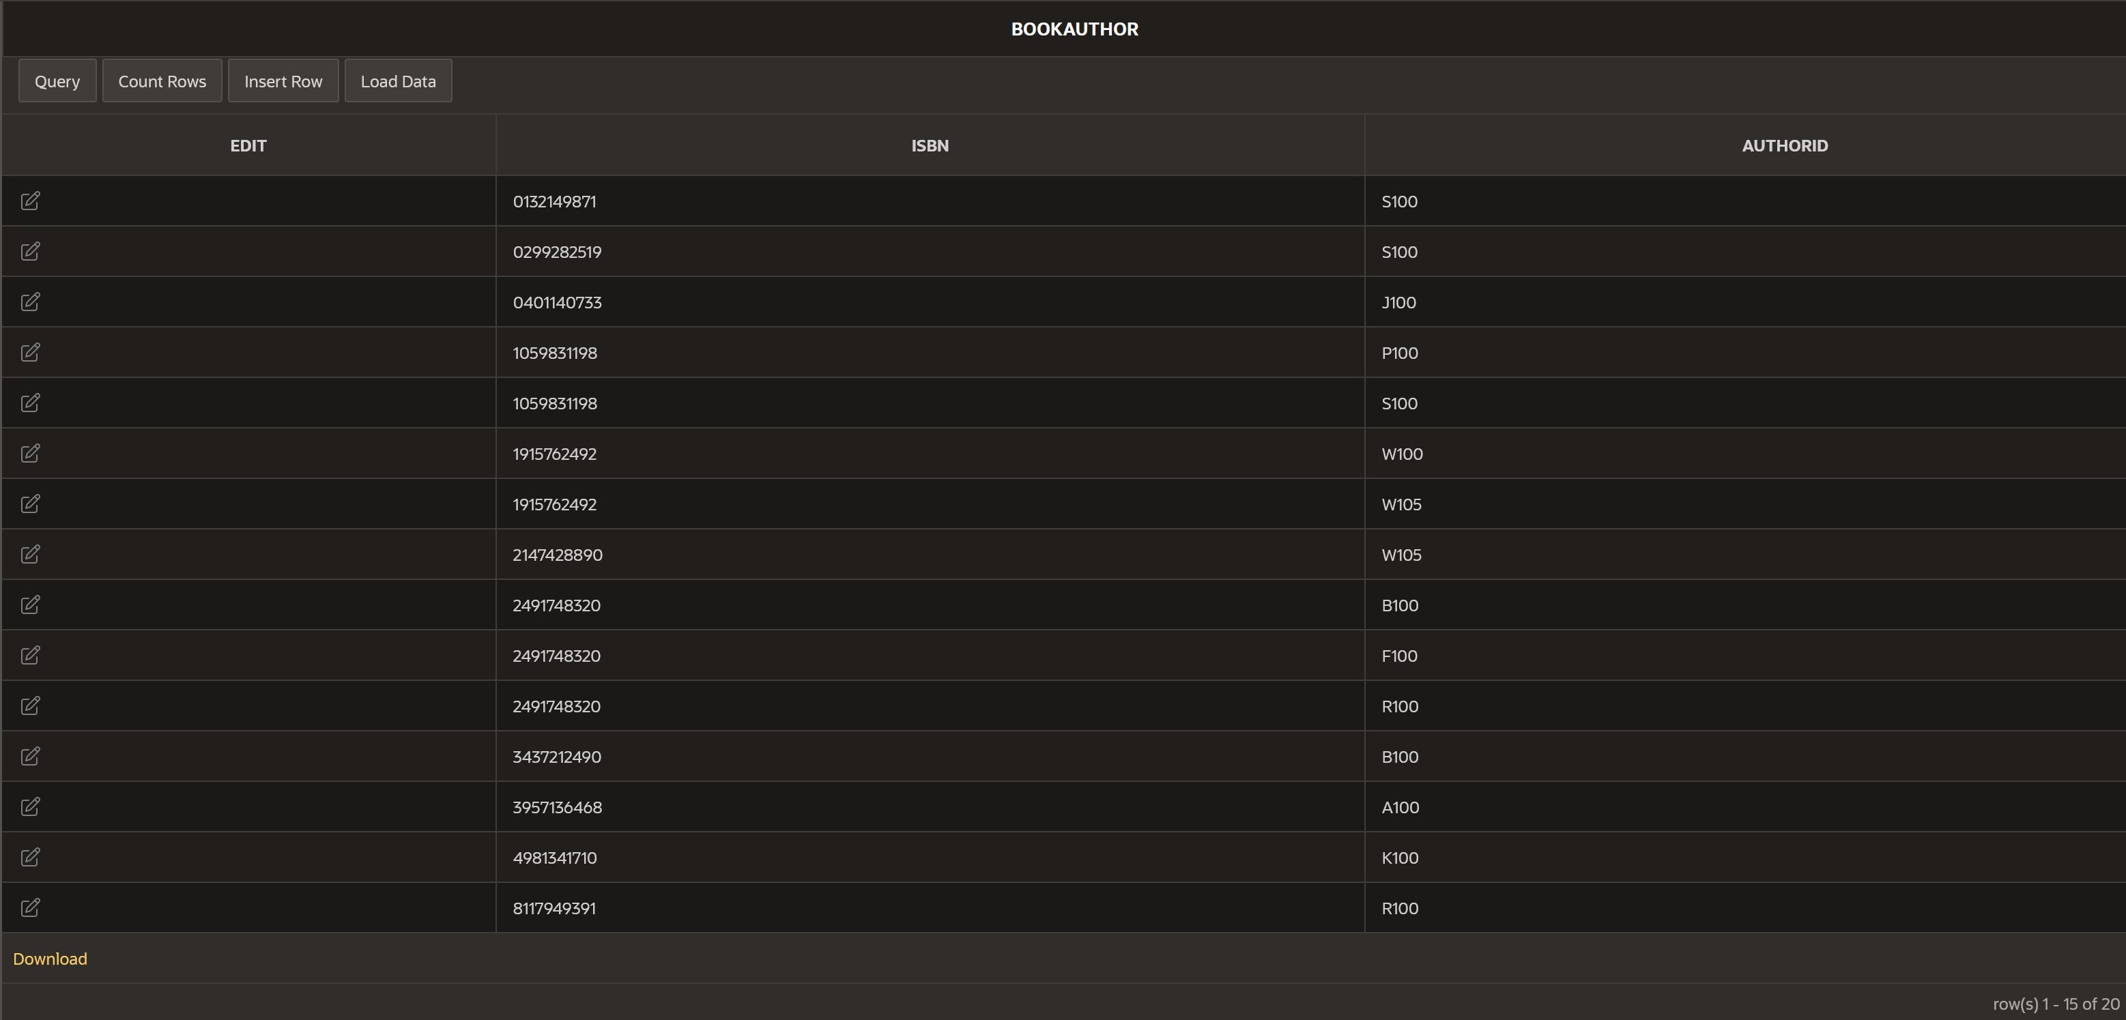Click the EDIT column header
Viewport: 2126px width, 1020px height.
pos(248,146)
